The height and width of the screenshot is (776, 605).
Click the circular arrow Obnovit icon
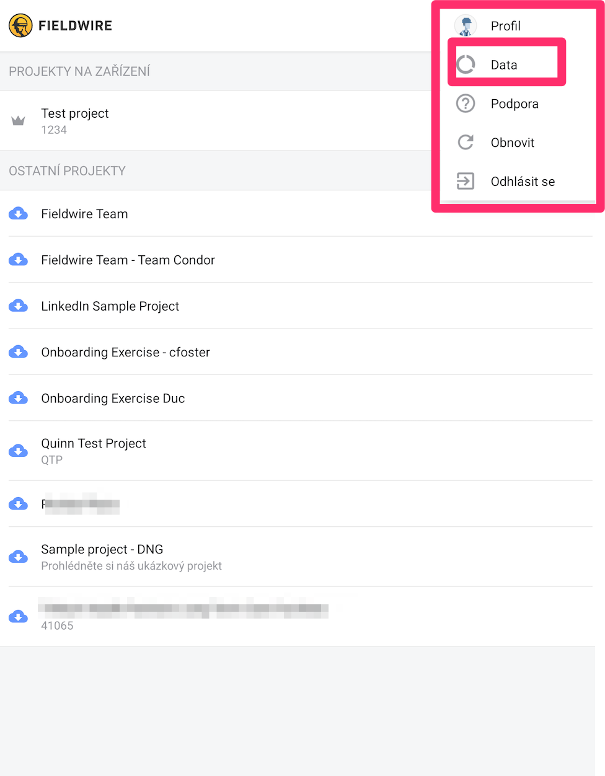[x=466, y=143]
